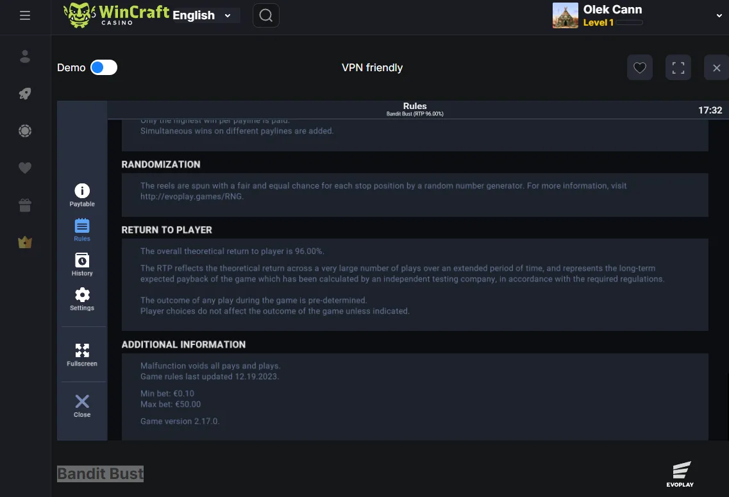This screenshot has height=497, width=729.
Task: Expand the Olek Cann account menu
Action: [719, 15]
